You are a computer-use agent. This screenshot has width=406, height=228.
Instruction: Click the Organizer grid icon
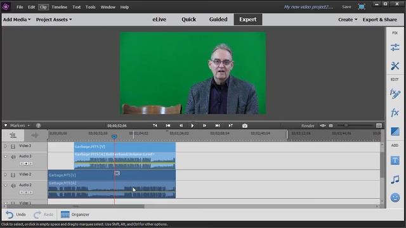point(65,215)
